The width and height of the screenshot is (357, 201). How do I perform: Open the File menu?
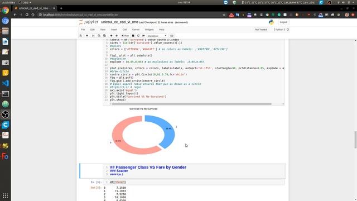tap(83, 30)
